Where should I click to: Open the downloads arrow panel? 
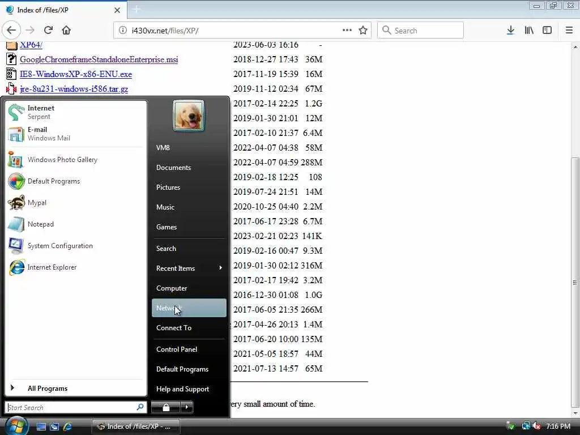(x=510, y=30)
